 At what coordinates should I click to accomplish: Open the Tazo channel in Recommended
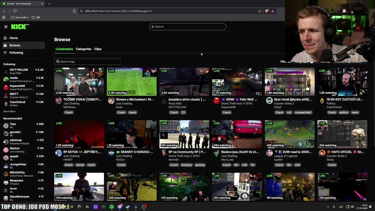tap(23, 125)
